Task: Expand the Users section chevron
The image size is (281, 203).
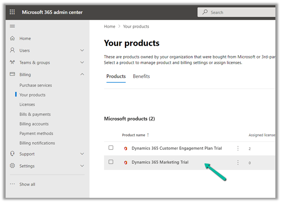Action: tap(82, 51)
